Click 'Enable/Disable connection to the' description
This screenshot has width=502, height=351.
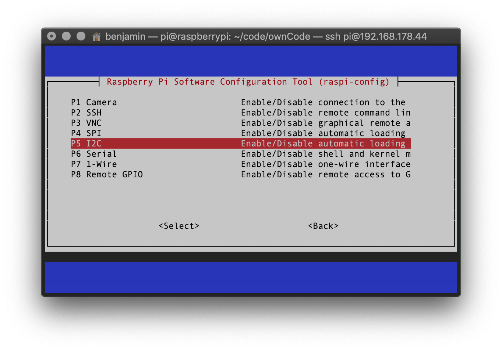pyautogui.click(x=323, y=102)
